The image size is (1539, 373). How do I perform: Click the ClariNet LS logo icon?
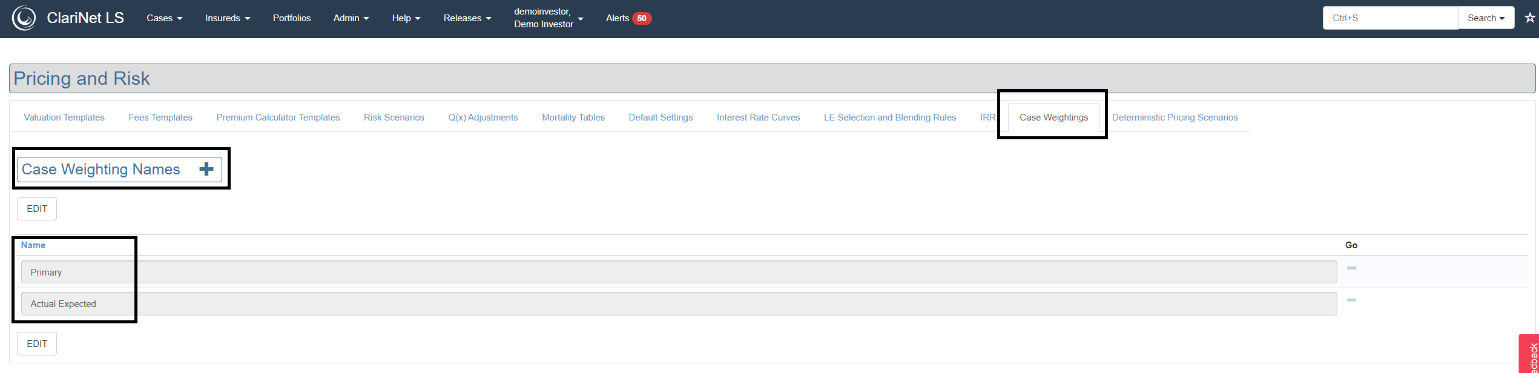click(24, 18)
